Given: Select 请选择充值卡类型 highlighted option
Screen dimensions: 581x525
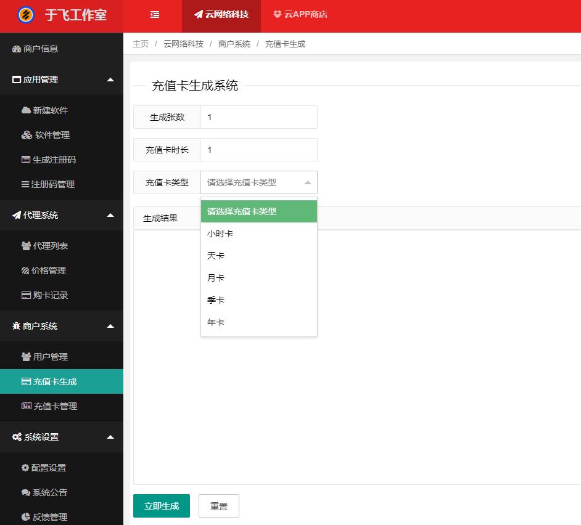Looking at the screenshot, I should click(x=258, y=211).
